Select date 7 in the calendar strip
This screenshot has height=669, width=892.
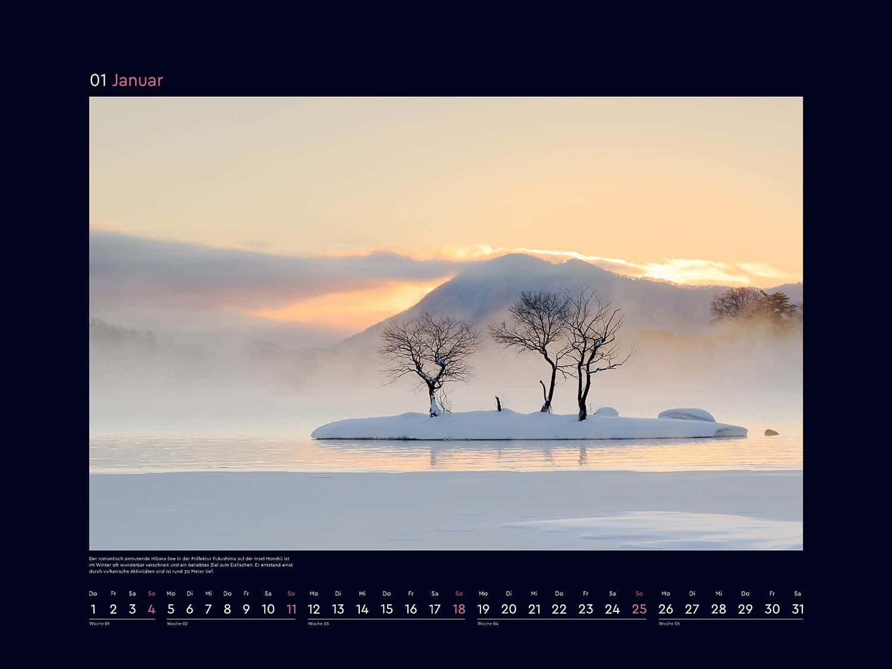point(208,609)
